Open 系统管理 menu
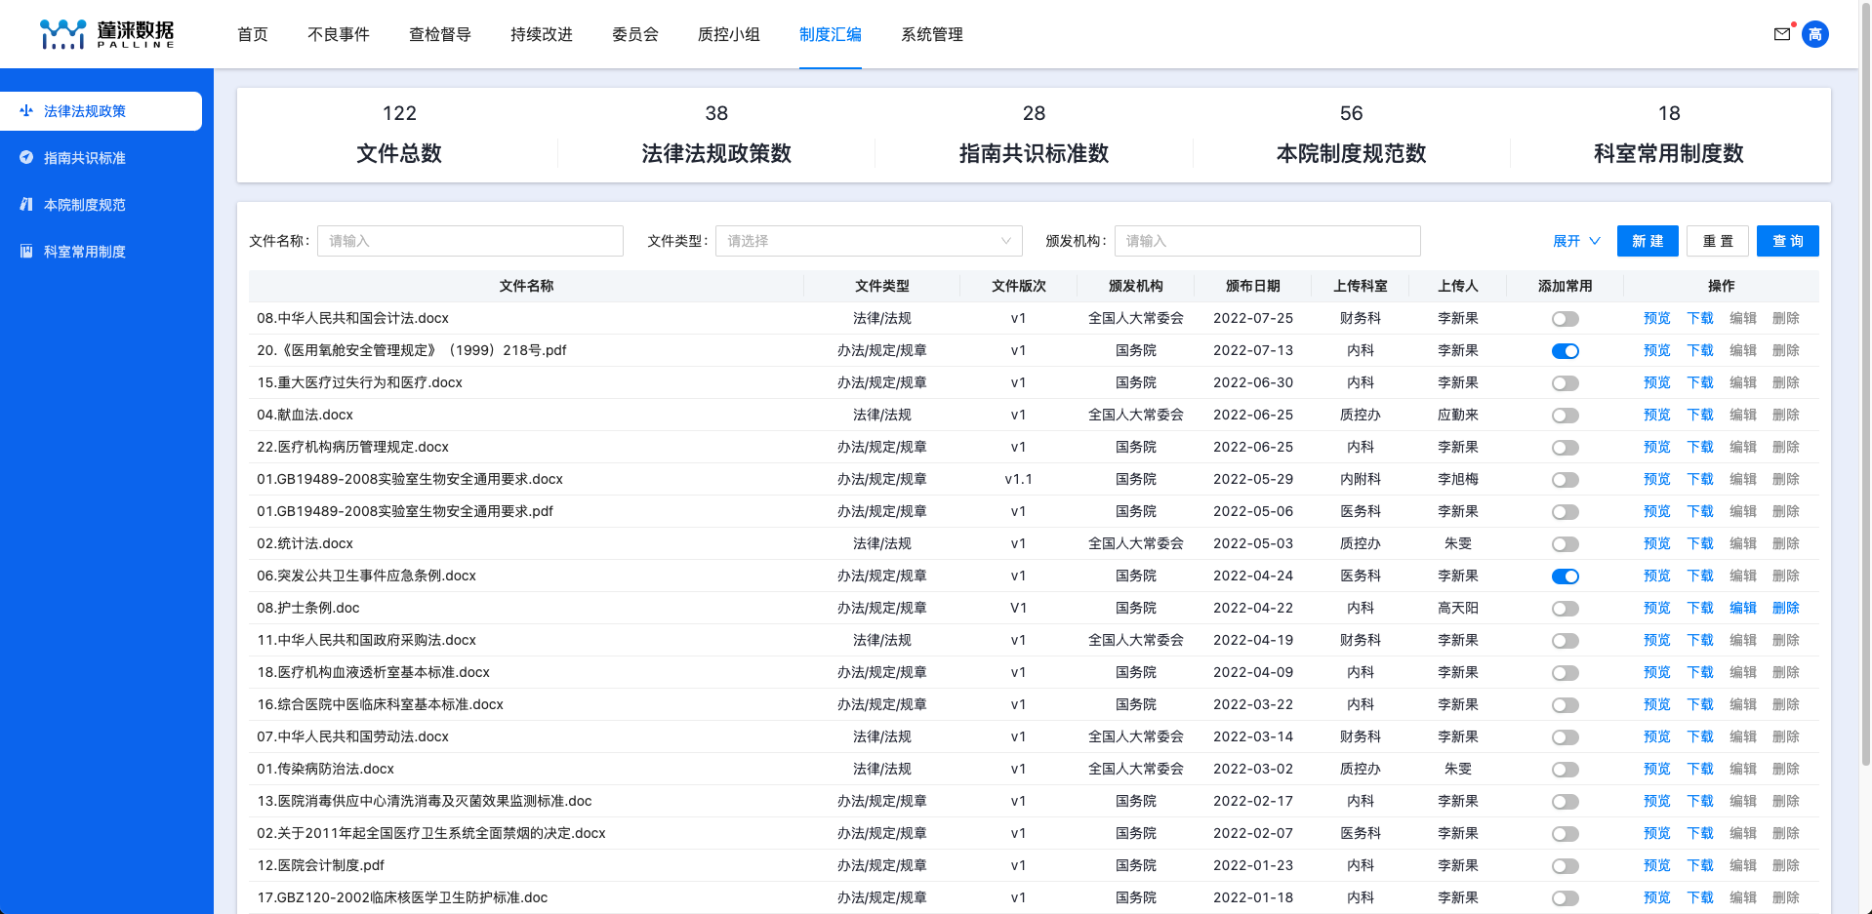Image resolution: width=1872 pixels, height=914 pixels. click(932, 34)
